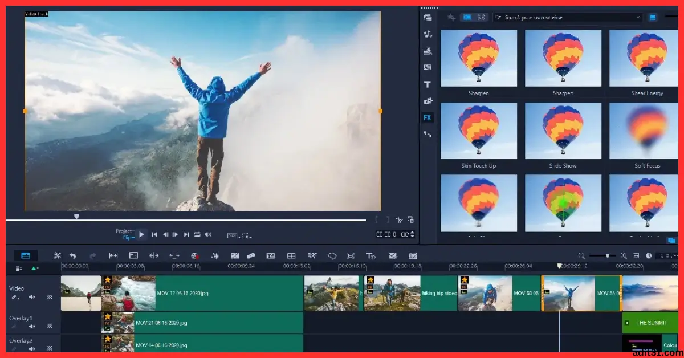
Task: Jump to start with Home button
Action: coord(154,234)
